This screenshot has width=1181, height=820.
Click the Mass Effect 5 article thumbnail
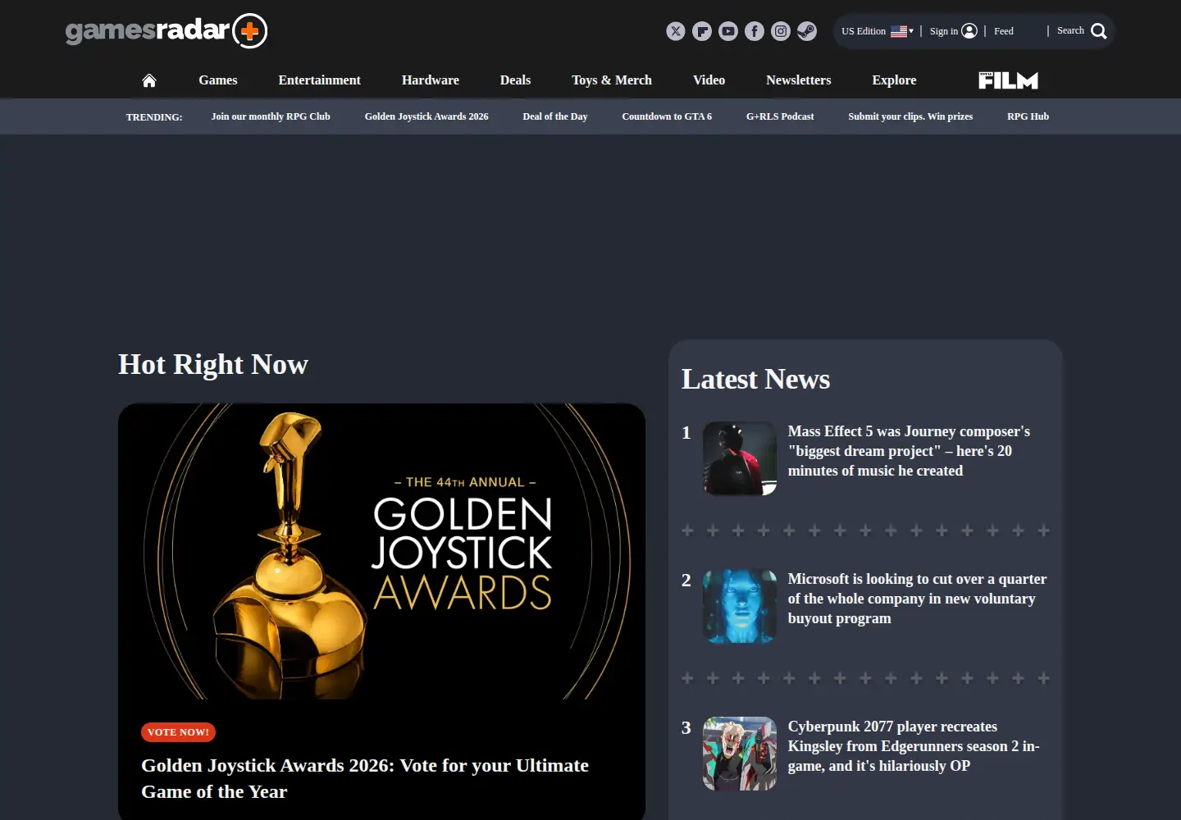coord(740,458)
